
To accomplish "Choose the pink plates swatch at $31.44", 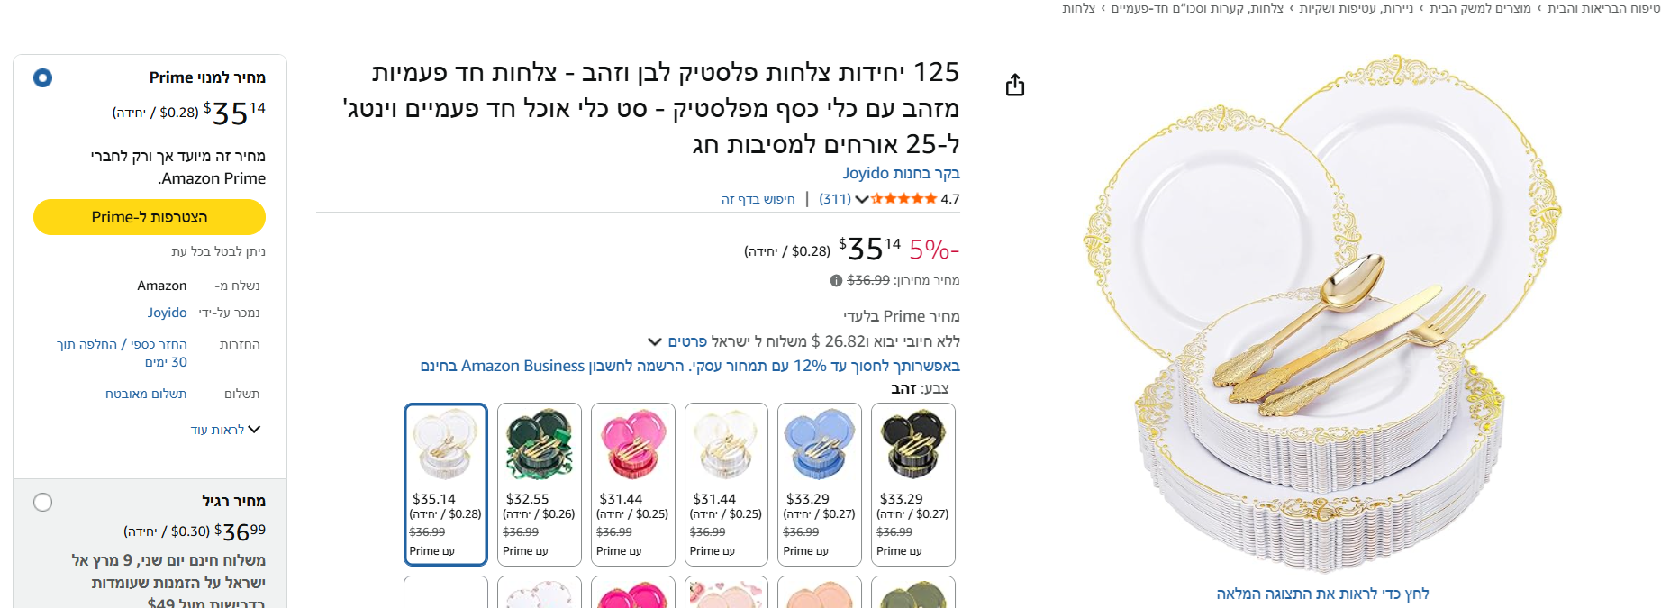I will click(633, 485).
